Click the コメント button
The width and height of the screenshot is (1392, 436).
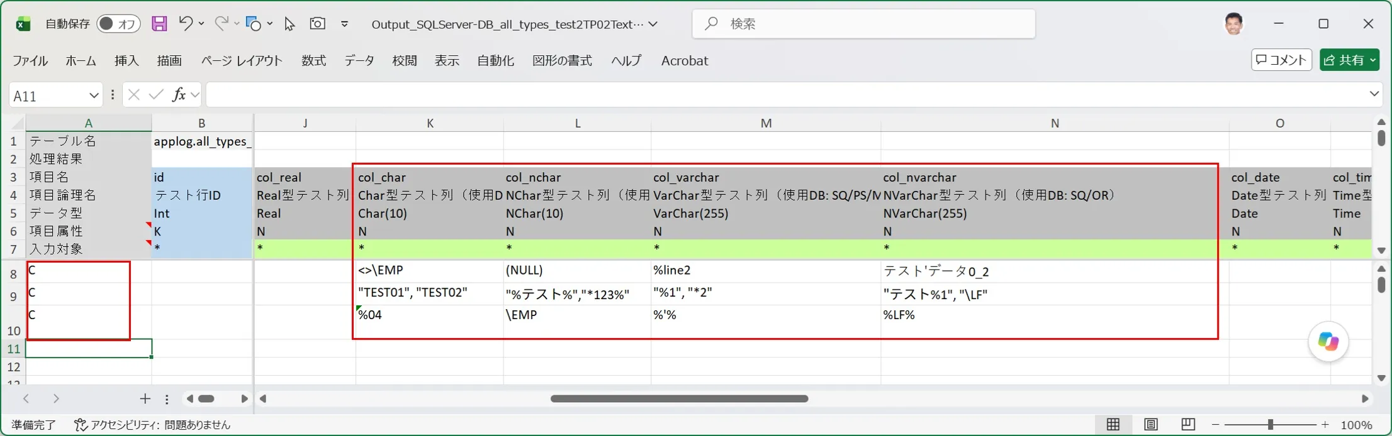(1281, 60)
